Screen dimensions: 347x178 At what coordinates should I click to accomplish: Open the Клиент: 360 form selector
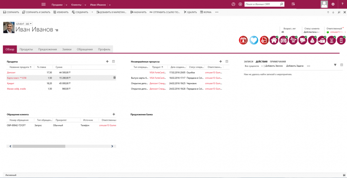coord(24,24)
